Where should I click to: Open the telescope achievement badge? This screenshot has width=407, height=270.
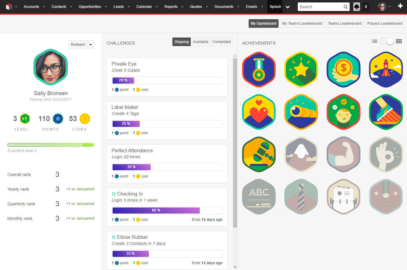(x=301, y=112)
